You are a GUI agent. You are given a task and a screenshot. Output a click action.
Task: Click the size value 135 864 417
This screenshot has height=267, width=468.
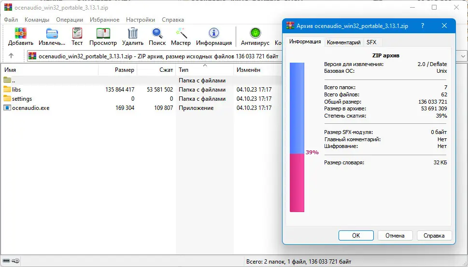click(x=120, y=89)
